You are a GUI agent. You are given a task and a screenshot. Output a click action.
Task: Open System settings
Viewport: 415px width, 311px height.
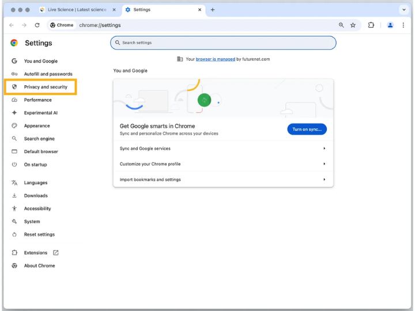pyautogui.click(x=32, y=222)
